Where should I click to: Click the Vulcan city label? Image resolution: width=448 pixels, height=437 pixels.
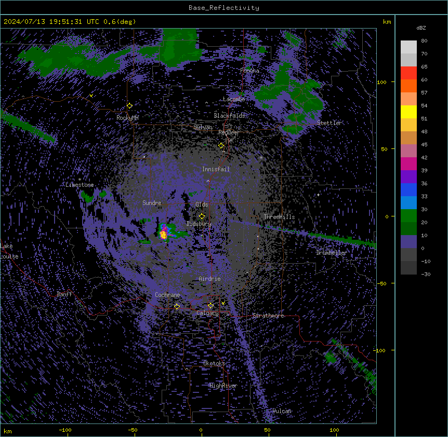click(x=282, y=411)
